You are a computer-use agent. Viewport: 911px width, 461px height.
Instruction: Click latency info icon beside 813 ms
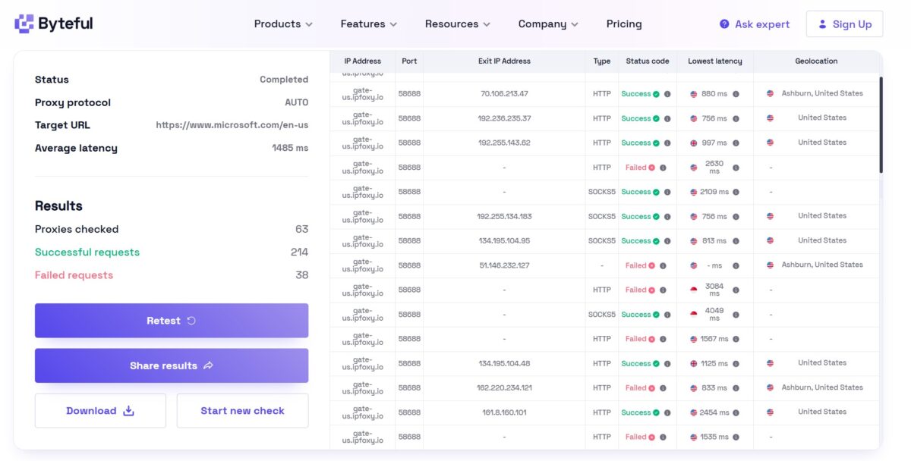point(736,241)
